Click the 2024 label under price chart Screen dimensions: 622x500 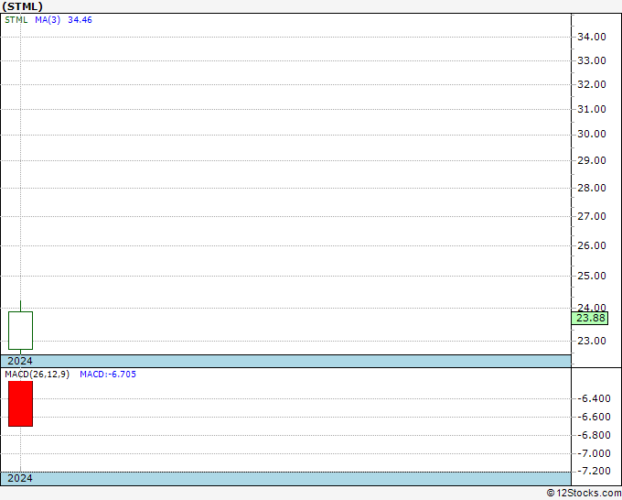[20, 361]
